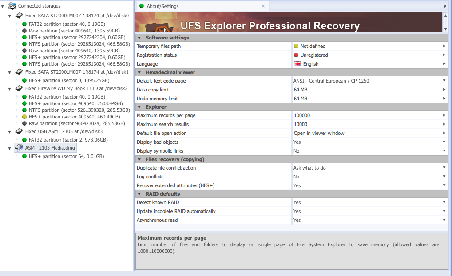Open the Detect known RAID dropdown

[444, 202]
